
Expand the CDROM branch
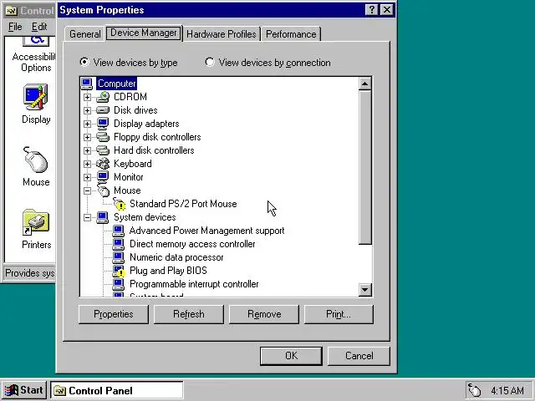coord(87,97)
